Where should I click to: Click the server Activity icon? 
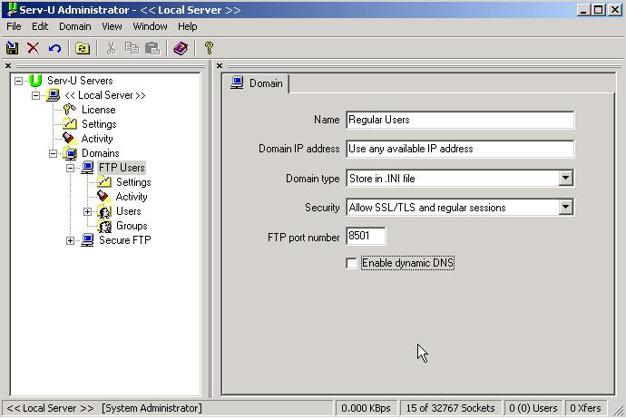pyautogui.click(x=70, y=139)
